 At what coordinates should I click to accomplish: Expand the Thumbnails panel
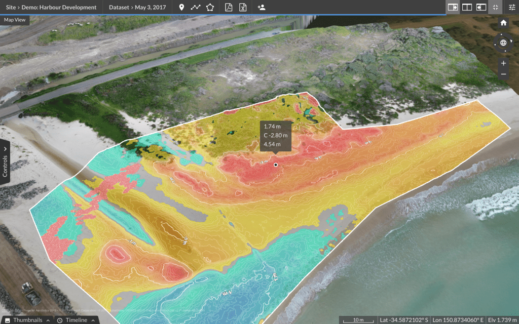coord(28,319)
